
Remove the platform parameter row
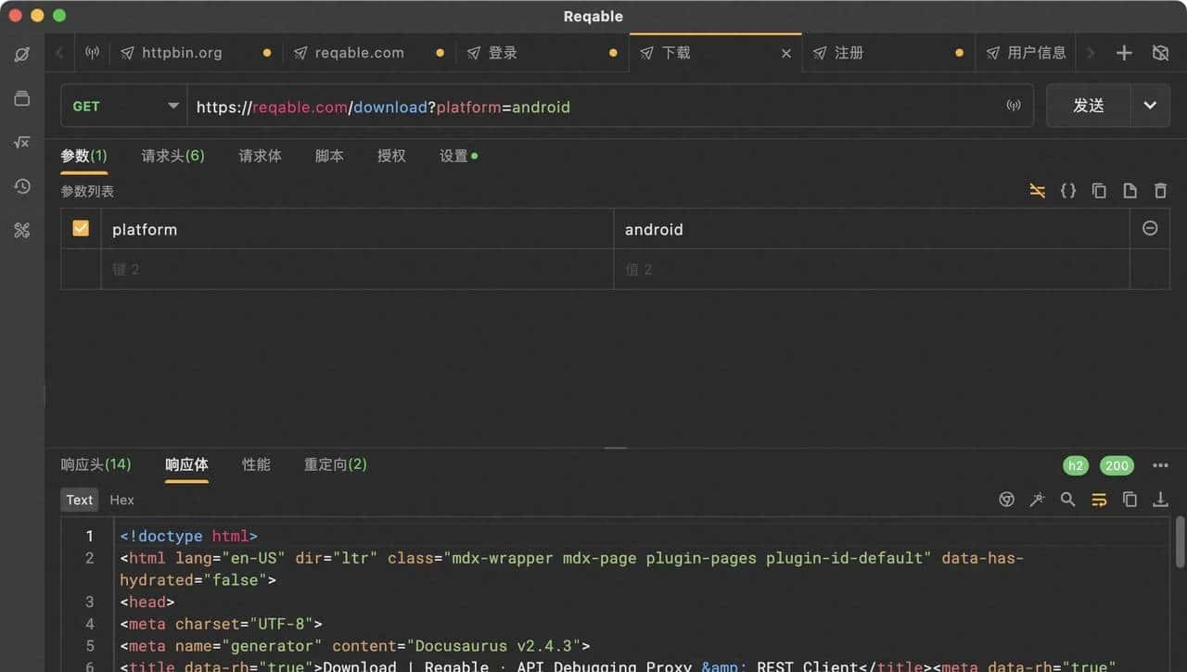click(x=1150, y=228)
